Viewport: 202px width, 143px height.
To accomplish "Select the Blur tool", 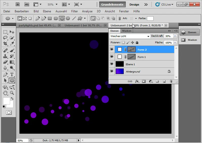I will click(5, 68).
